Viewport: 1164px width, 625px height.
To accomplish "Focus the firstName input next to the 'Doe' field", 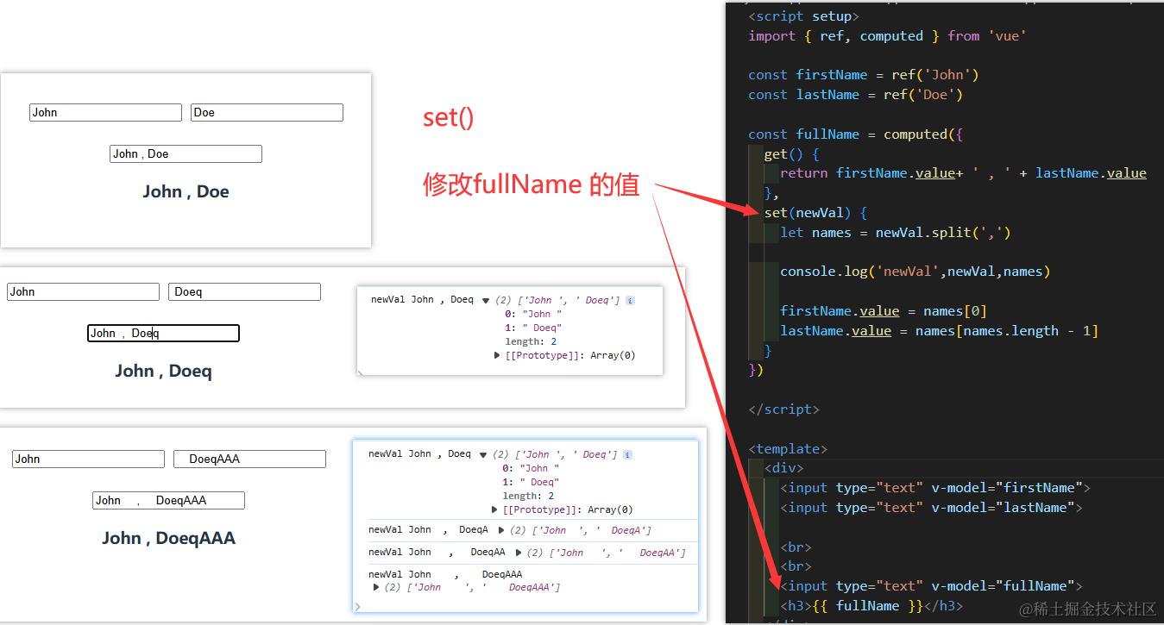I will click(105, 112).
